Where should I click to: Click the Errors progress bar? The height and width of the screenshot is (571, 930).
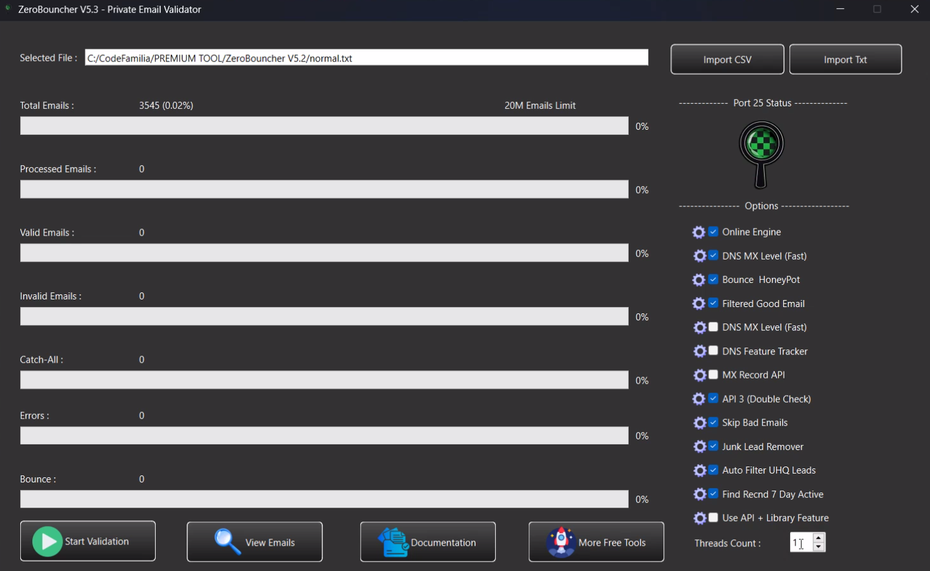[x=324, y=436]
